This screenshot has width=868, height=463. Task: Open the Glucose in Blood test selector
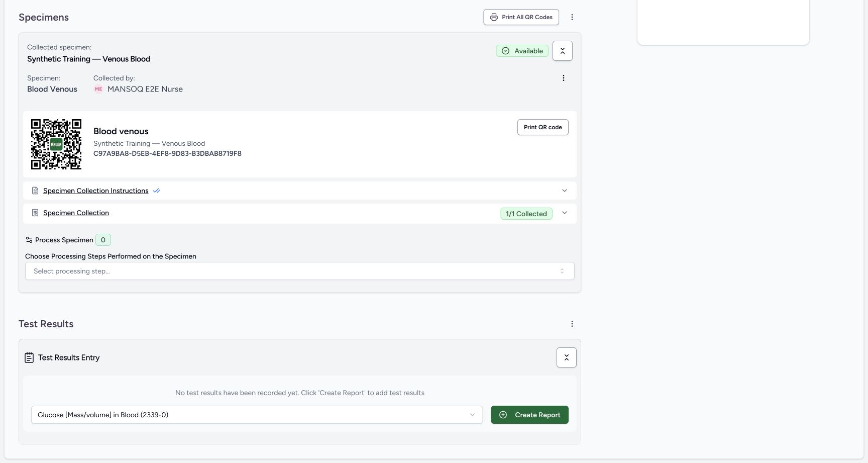pyautogui.click(x=257, y=415)
